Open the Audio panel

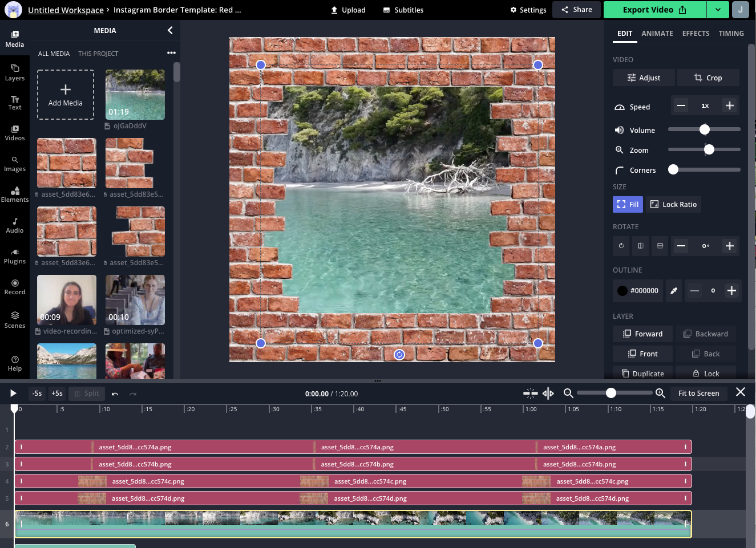15,225
